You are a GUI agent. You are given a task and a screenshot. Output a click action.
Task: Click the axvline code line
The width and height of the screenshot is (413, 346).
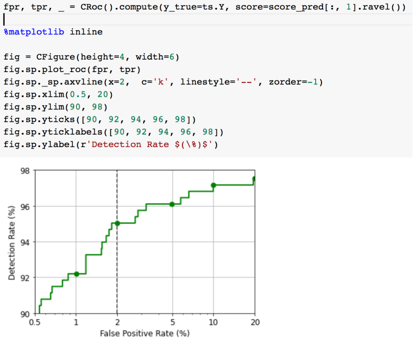(x=163, y=82)
